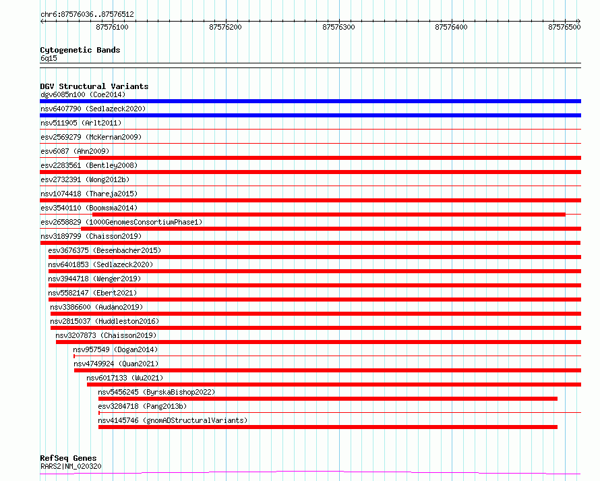
Task: Click the red bar under esv6087 (Ahn2009)
Action: tap(330, 158)
